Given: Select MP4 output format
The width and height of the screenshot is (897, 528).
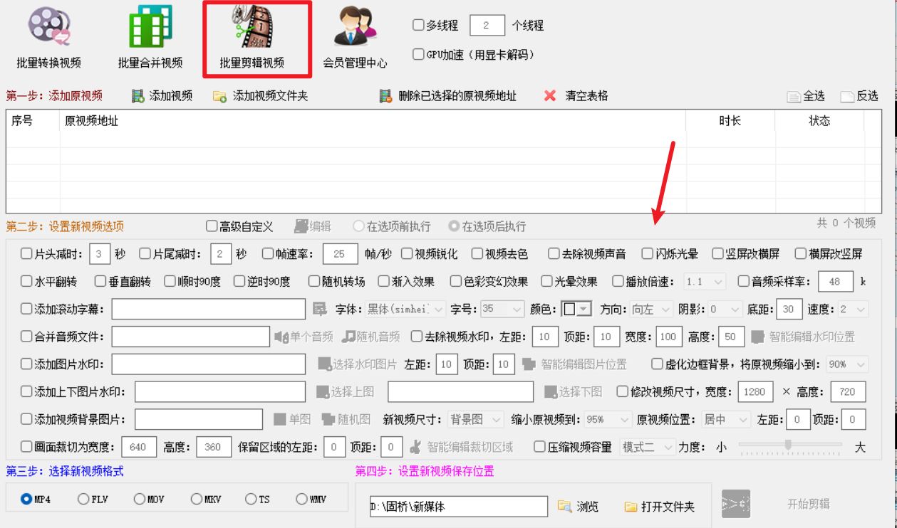Looking at the screenshot, I should [x=26, y=499].
